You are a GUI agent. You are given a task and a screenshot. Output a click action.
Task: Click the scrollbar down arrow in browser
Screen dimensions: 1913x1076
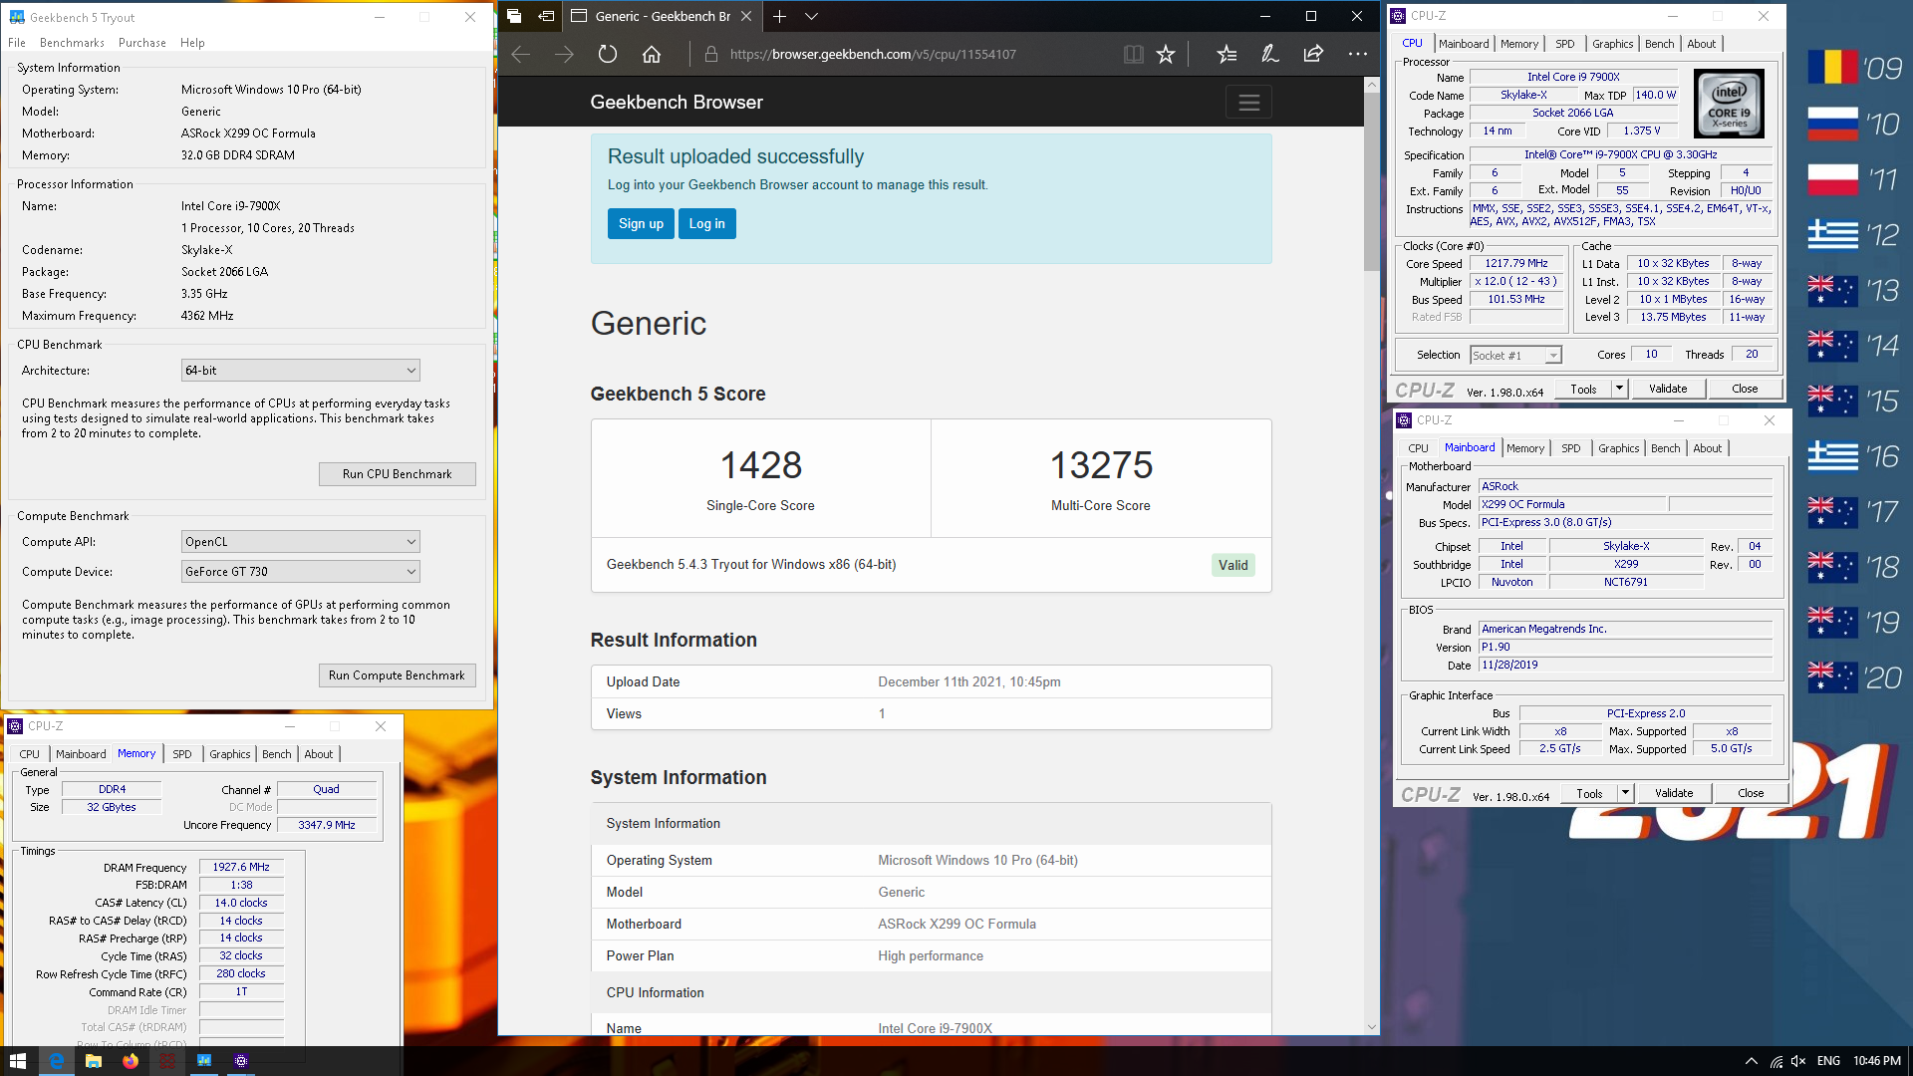click(1372, 1027)
